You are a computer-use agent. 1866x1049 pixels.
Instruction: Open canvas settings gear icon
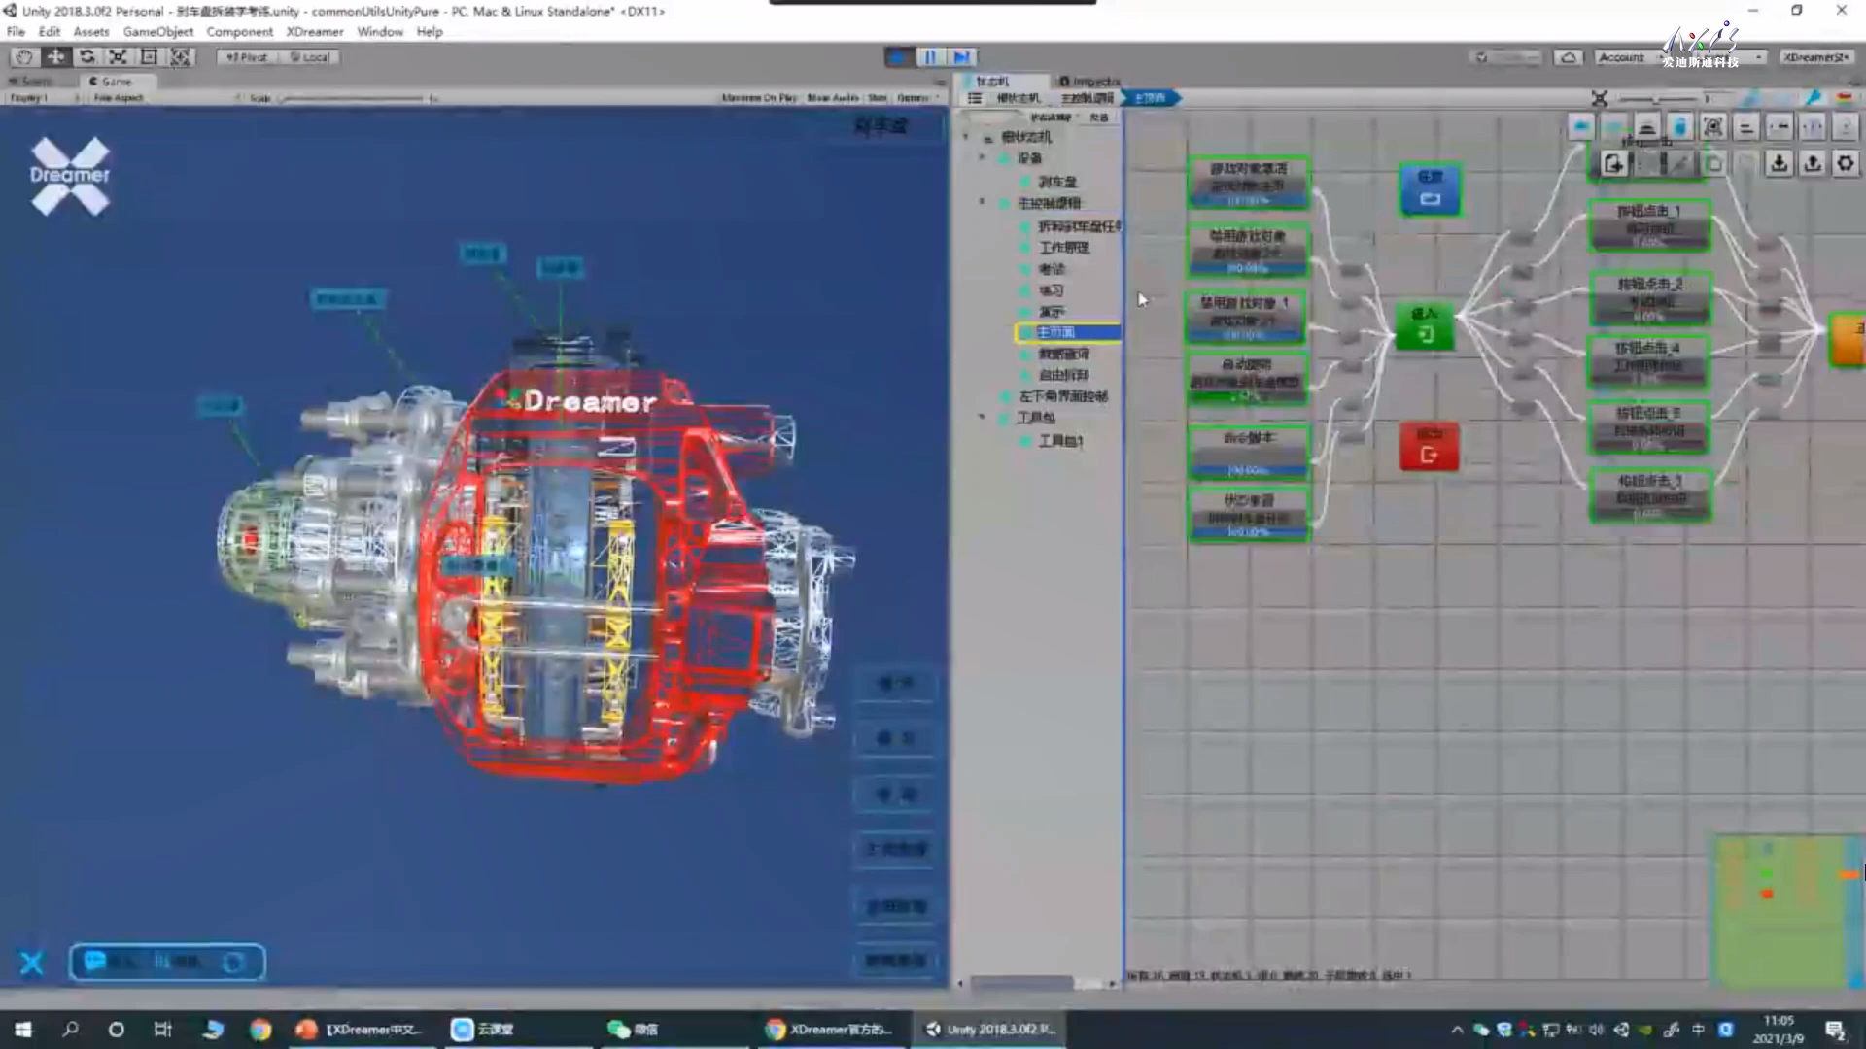(x=1846, y=164)
